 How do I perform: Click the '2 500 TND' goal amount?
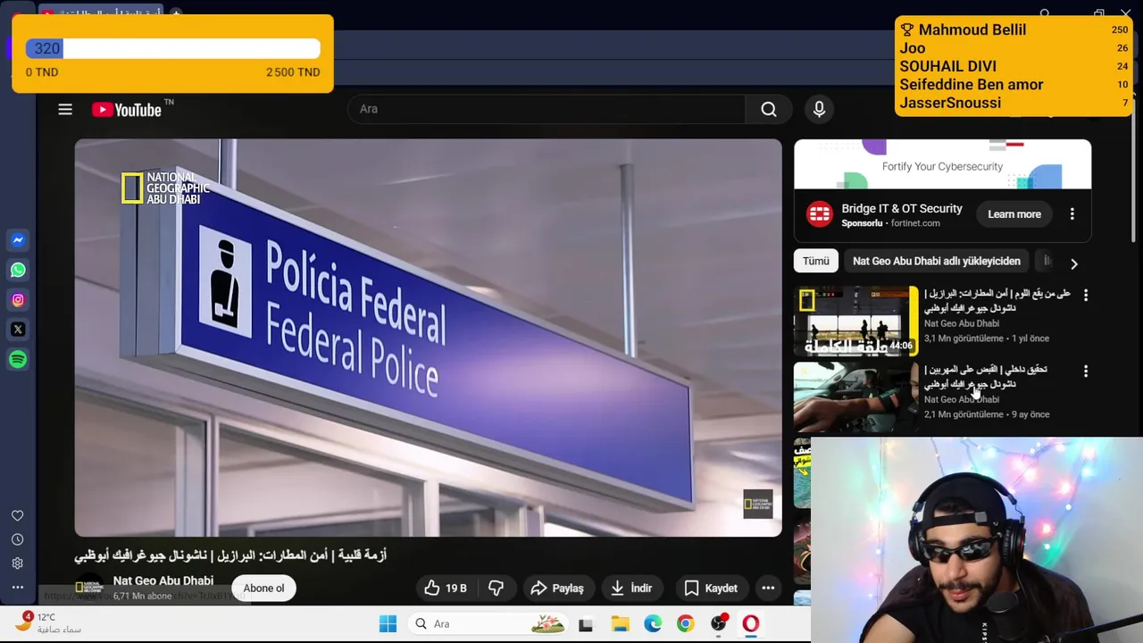pos(293,72)
